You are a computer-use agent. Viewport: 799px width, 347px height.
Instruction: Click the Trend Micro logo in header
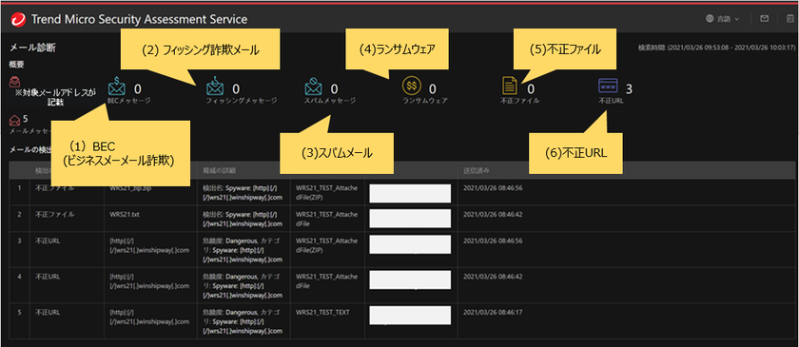(19, 19)
